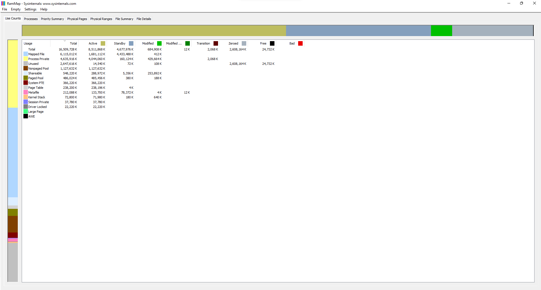Click the System PTE color swatch

26,83
